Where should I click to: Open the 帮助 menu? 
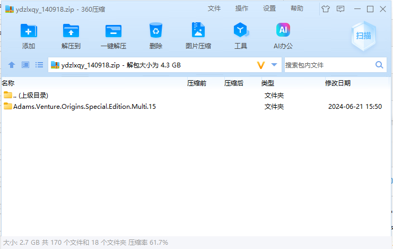[297, 8]
